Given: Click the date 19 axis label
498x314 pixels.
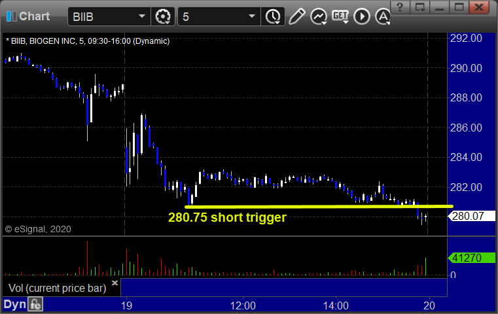Looking at the screenshot, I should pyautogui.click(x=126, y=305).
